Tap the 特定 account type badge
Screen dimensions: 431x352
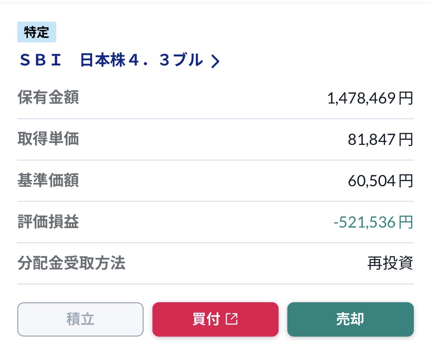[x=37, y=32]
